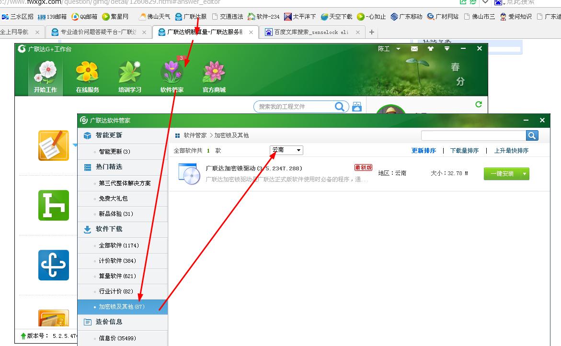This screenshot has width=561, height=346.
Task: Expand the 陈工 user dropdown arrow
Action: coord(398,49)
